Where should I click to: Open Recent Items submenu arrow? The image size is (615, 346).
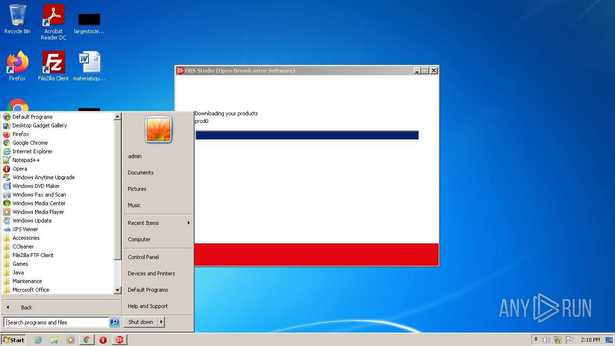click(x=189, y=223)
